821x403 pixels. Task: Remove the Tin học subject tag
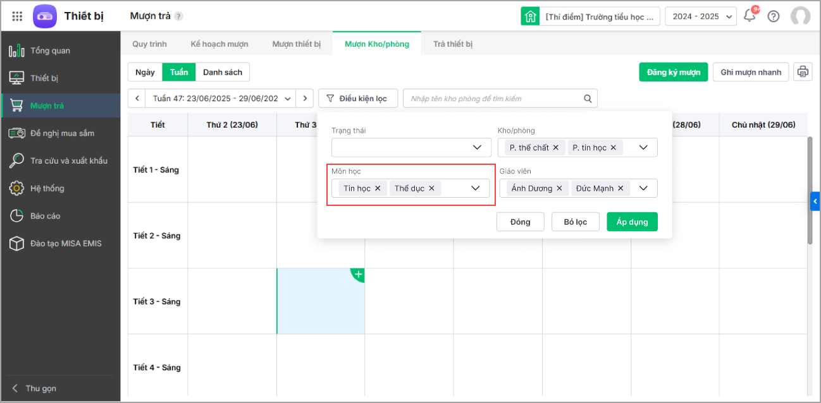[x=378, y=188]
